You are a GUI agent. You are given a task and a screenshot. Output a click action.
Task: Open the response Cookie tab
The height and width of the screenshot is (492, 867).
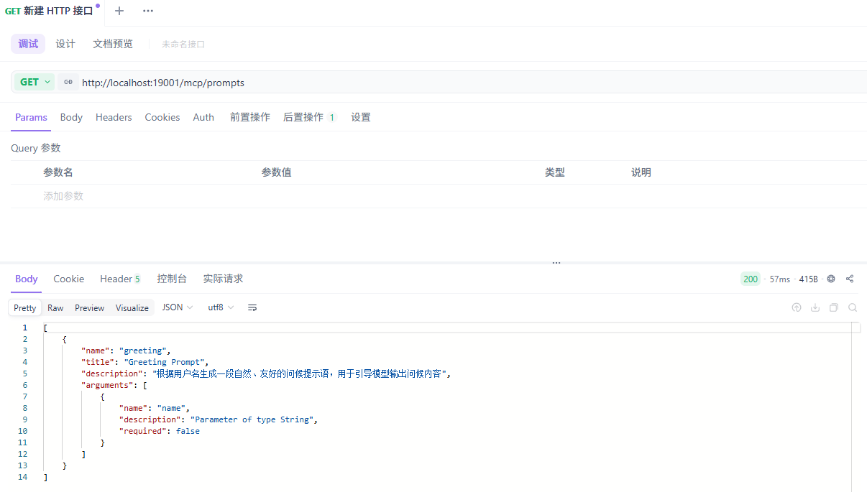tap(69, 279)
